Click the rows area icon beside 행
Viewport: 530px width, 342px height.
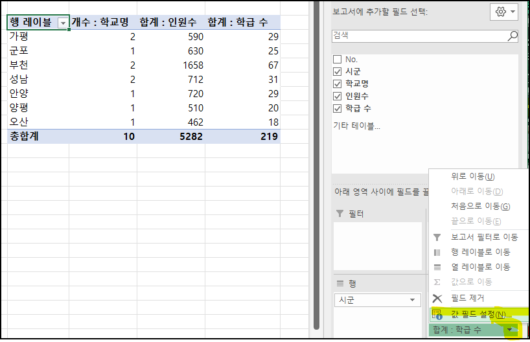[340, 283]
